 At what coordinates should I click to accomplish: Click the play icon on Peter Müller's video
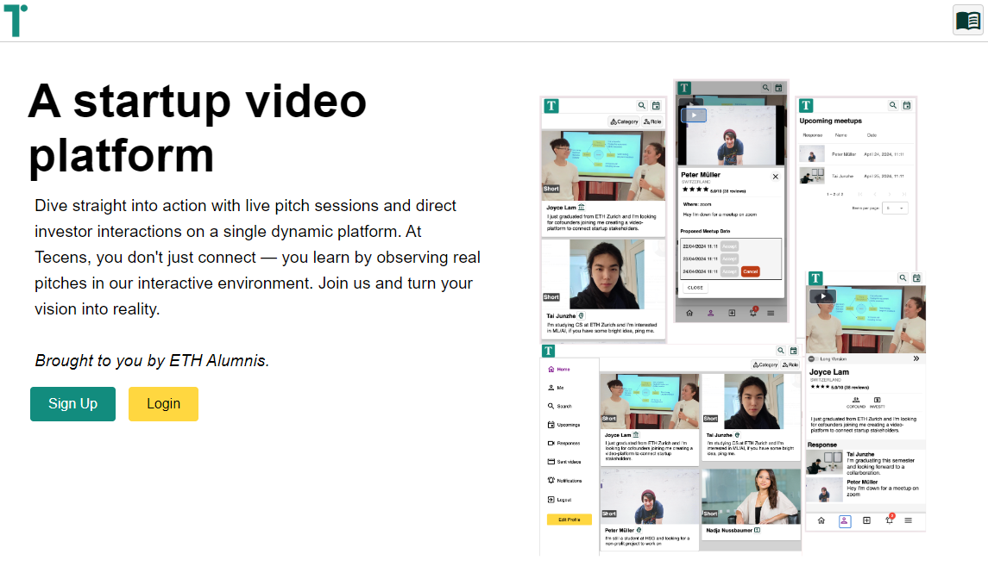tap(694, 115)
